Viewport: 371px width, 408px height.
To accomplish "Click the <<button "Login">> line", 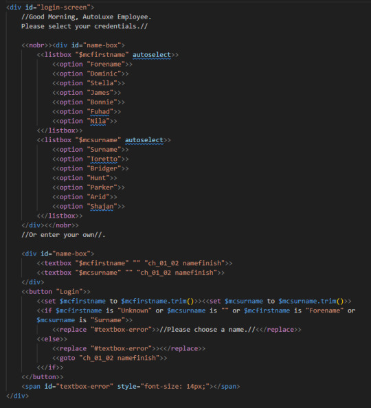I will [x=56, y=292].
